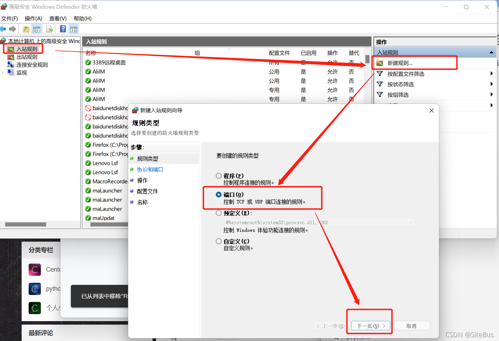Select the 端口 radio button
This screenshot has width=499, height=341.
219,195
